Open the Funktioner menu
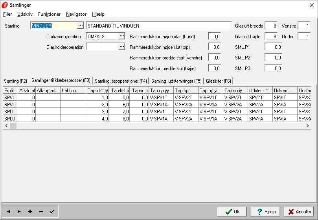Screen dimensions: 318x220 click(x=49, y=14)
